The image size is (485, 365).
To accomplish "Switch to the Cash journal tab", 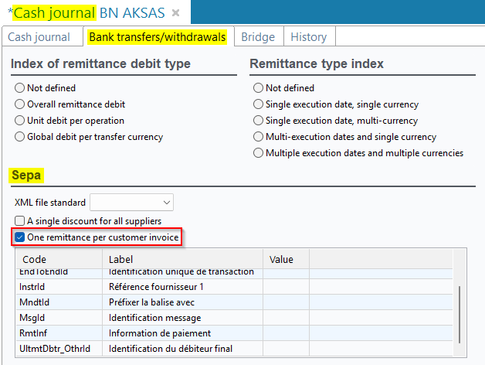I will click(39, 37).
